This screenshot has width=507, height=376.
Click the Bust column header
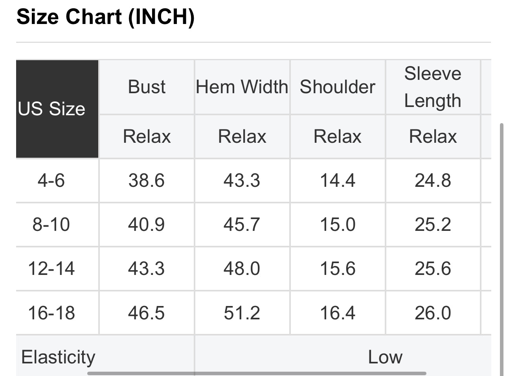pyautogui.click(x=147, y=87)
